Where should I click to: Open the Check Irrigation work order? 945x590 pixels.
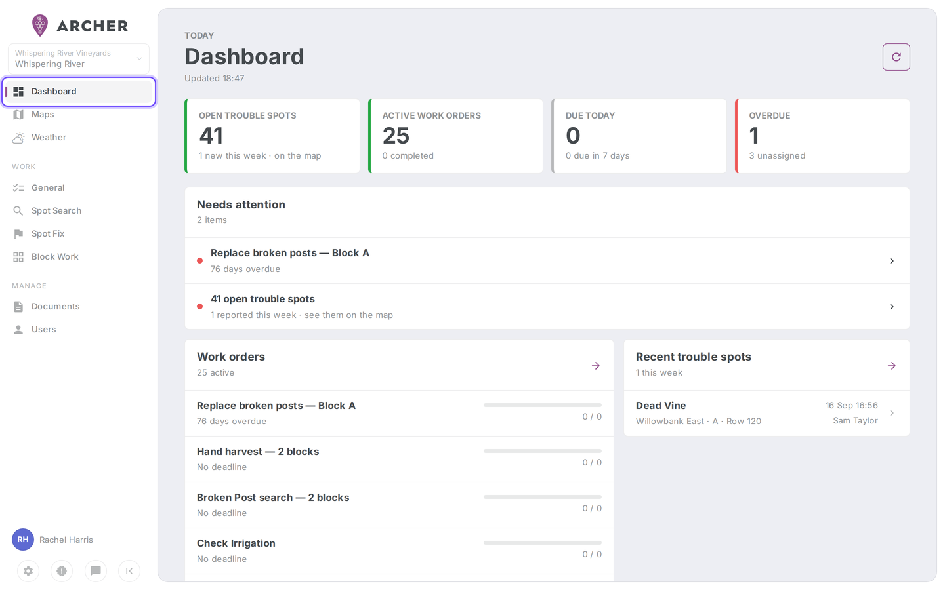coord(399,551)
